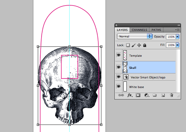The width and height of the screenshot is (186, 132).
Task: Click the right-middle transform handle
Action: tap(101, 86)
